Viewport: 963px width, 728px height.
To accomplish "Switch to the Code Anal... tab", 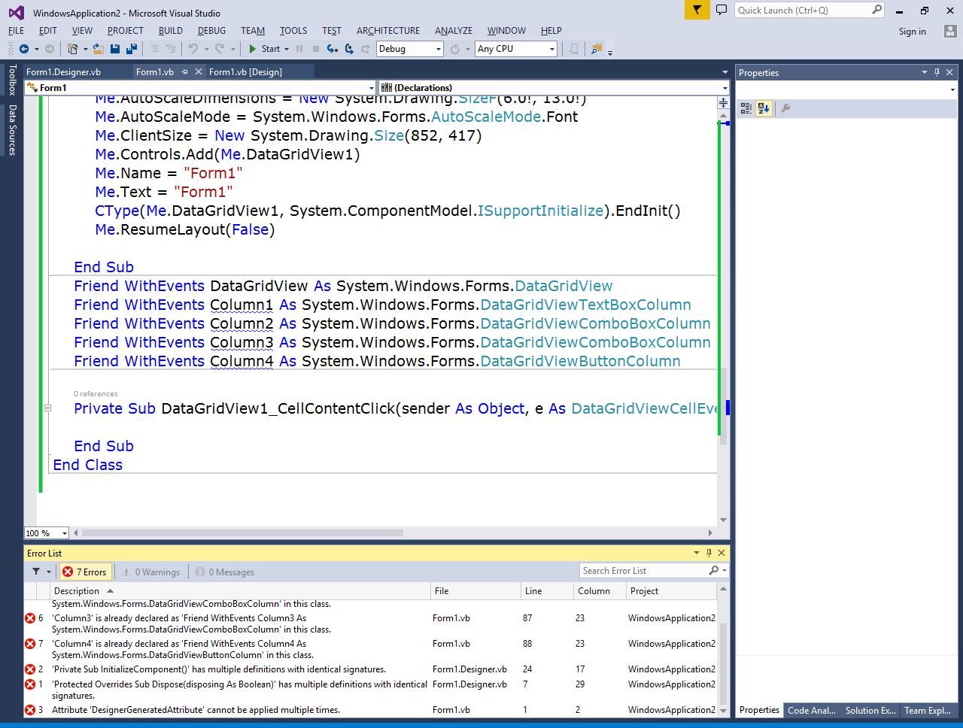I will (x=812, y=710).
